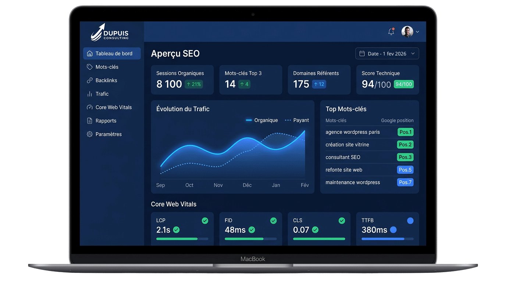Select the Mots-clés tag icon in the sidebar
The height and width of the screenshot is (282, 506).
[89, 67]
